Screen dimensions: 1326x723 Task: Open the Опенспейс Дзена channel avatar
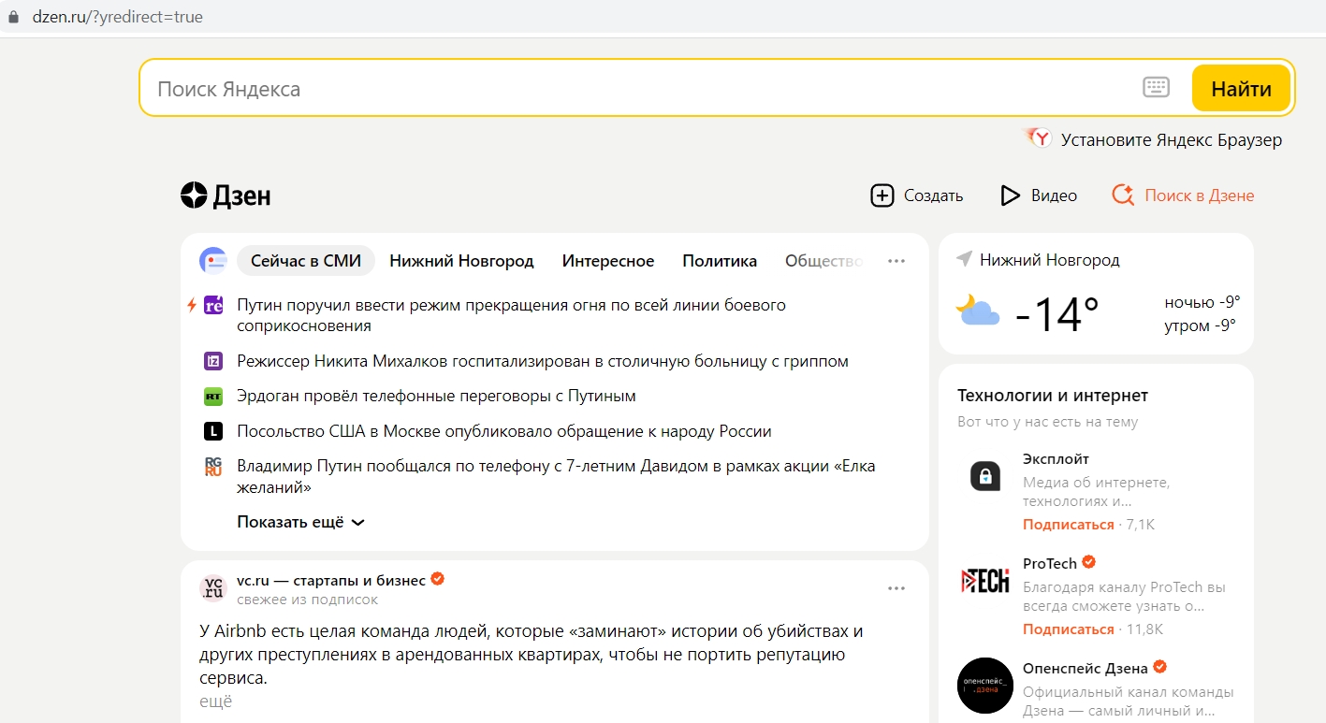point(985,686)
